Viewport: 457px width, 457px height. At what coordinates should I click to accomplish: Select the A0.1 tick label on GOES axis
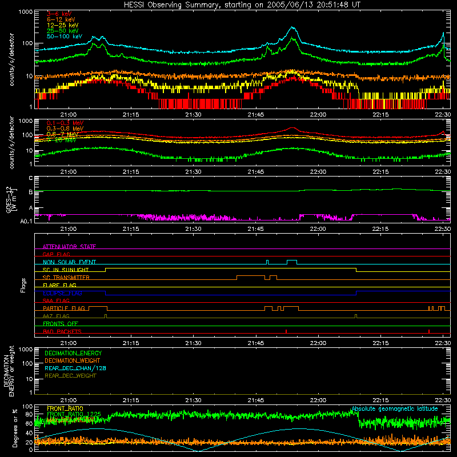click(26, 221)
